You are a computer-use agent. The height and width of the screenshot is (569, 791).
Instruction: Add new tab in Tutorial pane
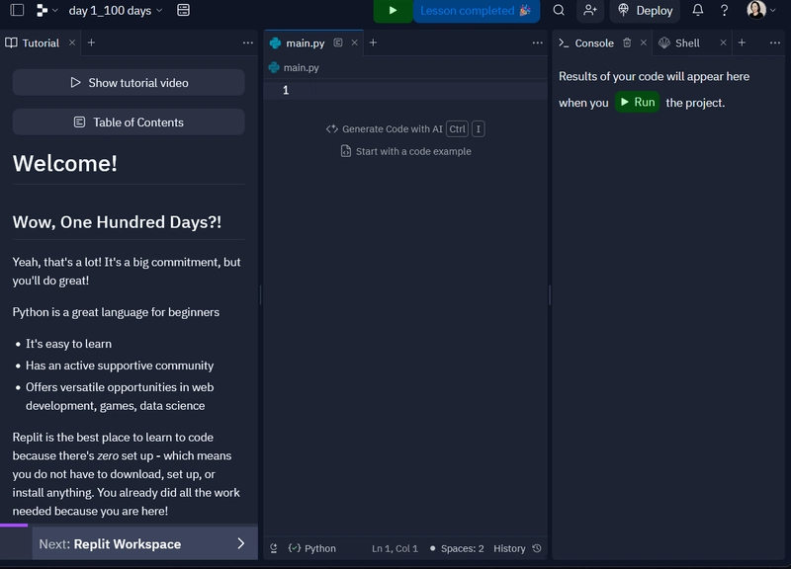(91, 42)
